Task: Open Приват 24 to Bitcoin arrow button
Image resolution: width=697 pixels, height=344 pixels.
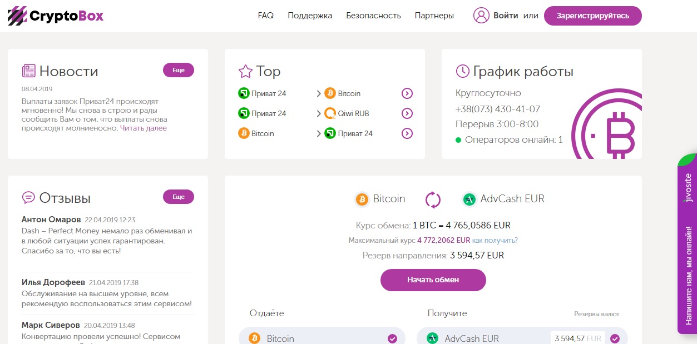Action: click(x=407, y=93)
